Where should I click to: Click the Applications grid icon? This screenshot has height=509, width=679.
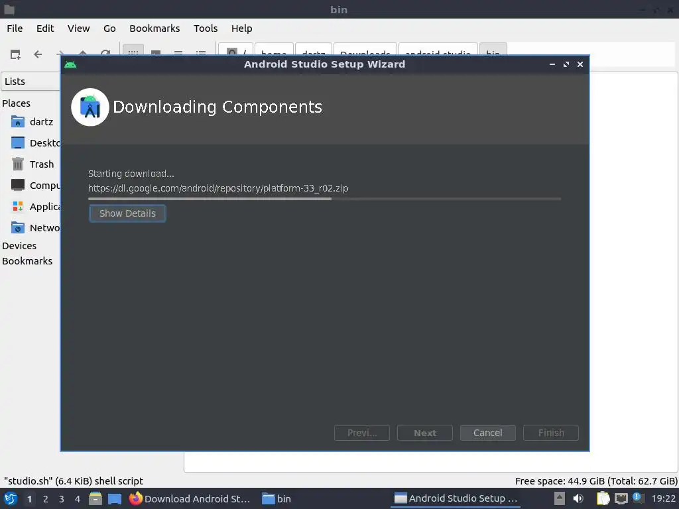18,207
